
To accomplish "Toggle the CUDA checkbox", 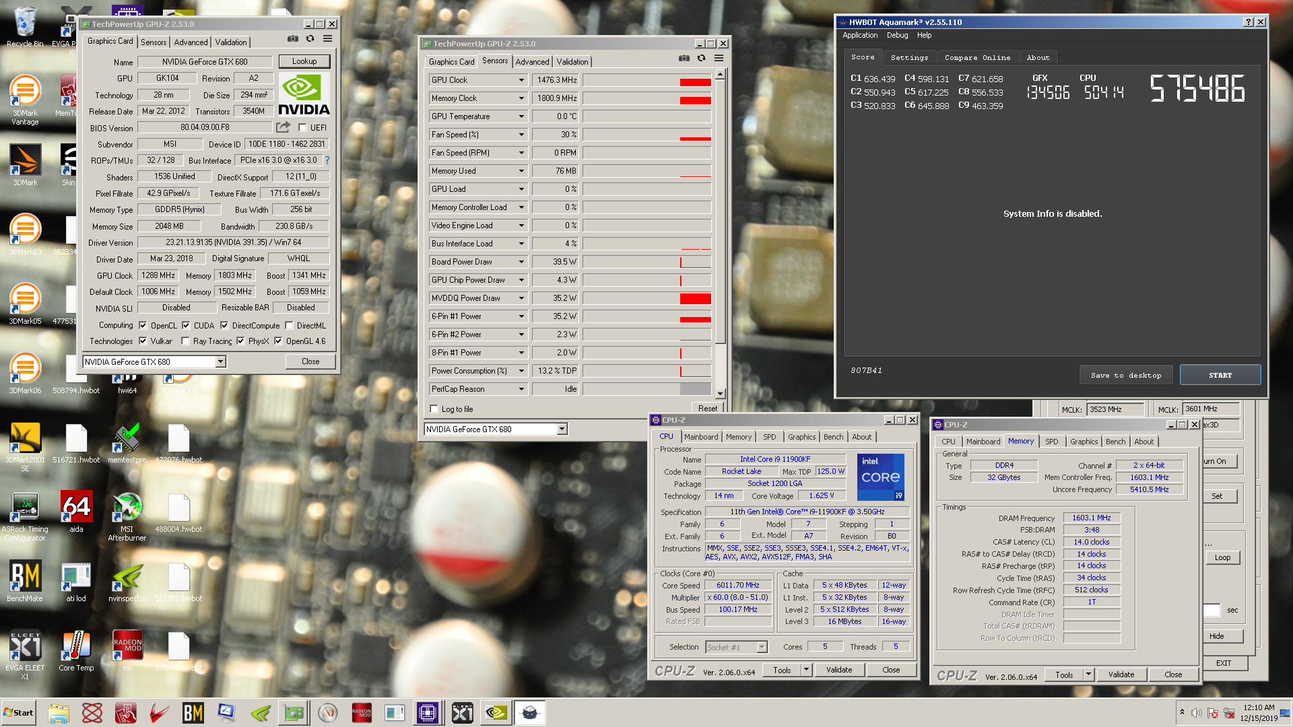I will (186, 325).
